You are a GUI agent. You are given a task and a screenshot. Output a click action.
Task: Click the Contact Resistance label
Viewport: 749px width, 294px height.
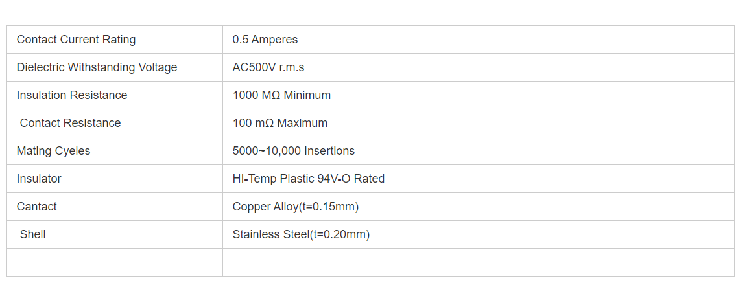(x=70, y=123)
